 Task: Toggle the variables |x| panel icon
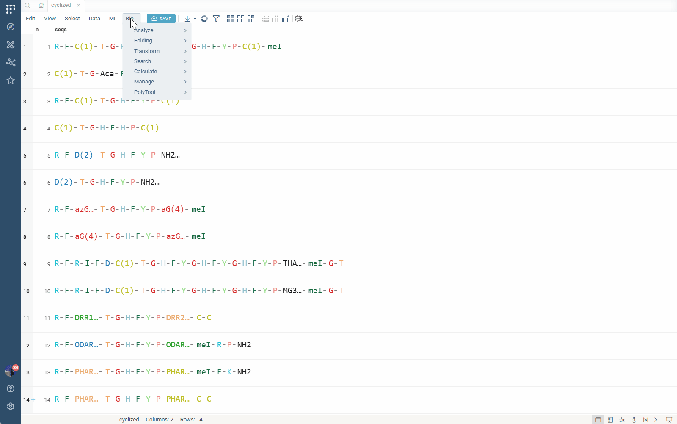click(x=645, y=420)
